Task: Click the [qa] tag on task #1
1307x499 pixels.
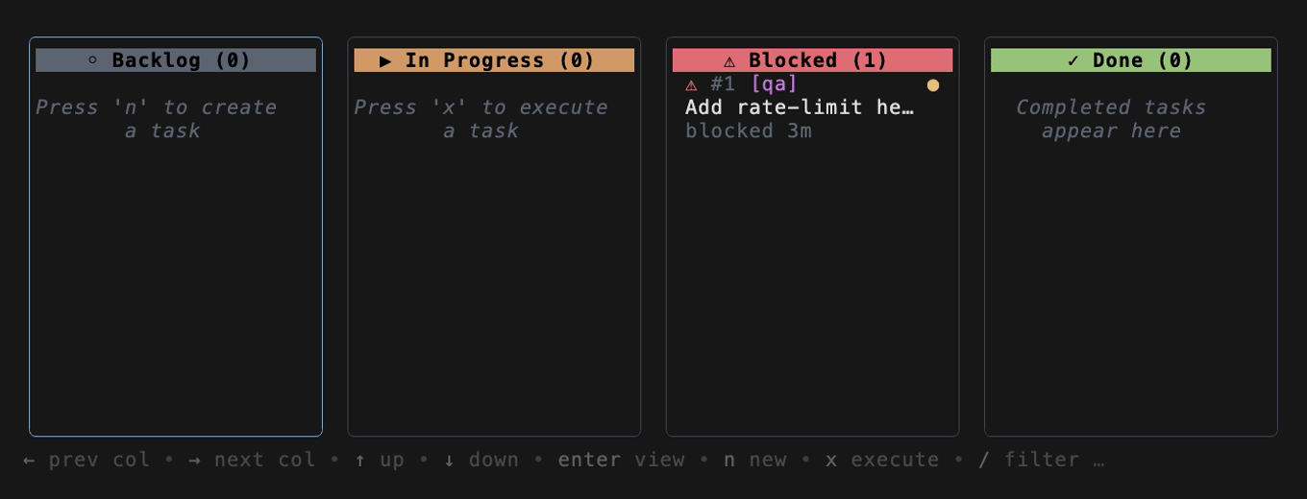Action: click(774, 84)
